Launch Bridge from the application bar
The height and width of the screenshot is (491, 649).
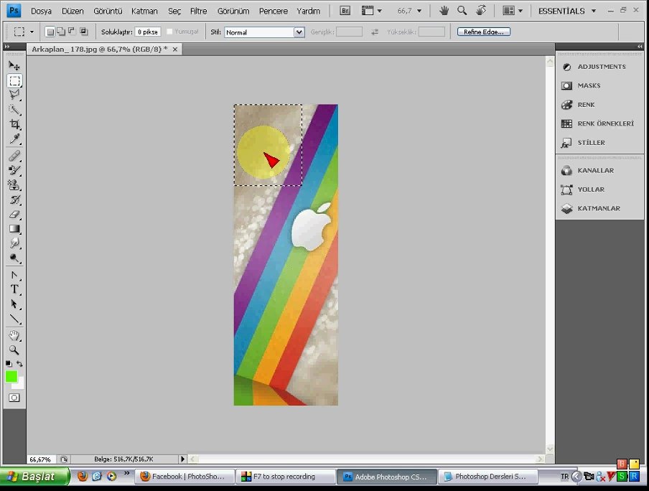345,11
